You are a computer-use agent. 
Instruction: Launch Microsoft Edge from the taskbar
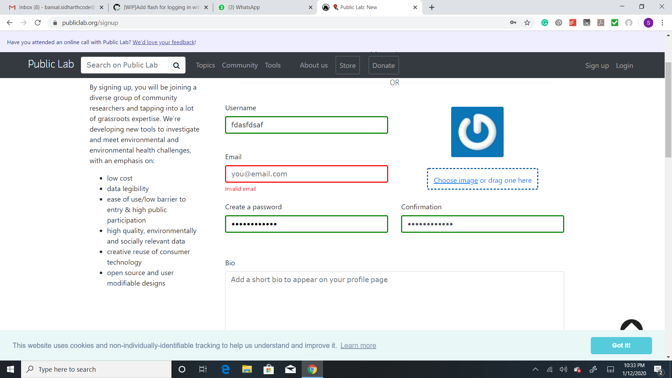[225, 369]
